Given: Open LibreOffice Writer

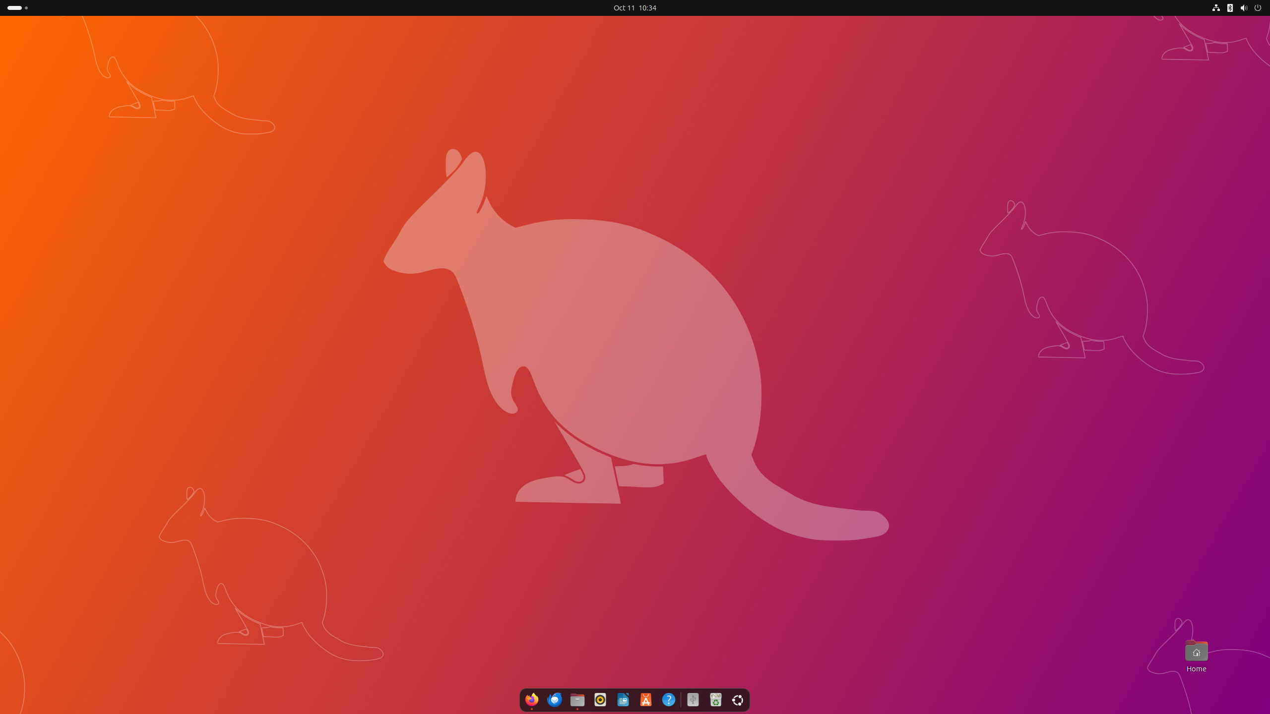Looking at the screenshot, I should [x=623, y=700].
